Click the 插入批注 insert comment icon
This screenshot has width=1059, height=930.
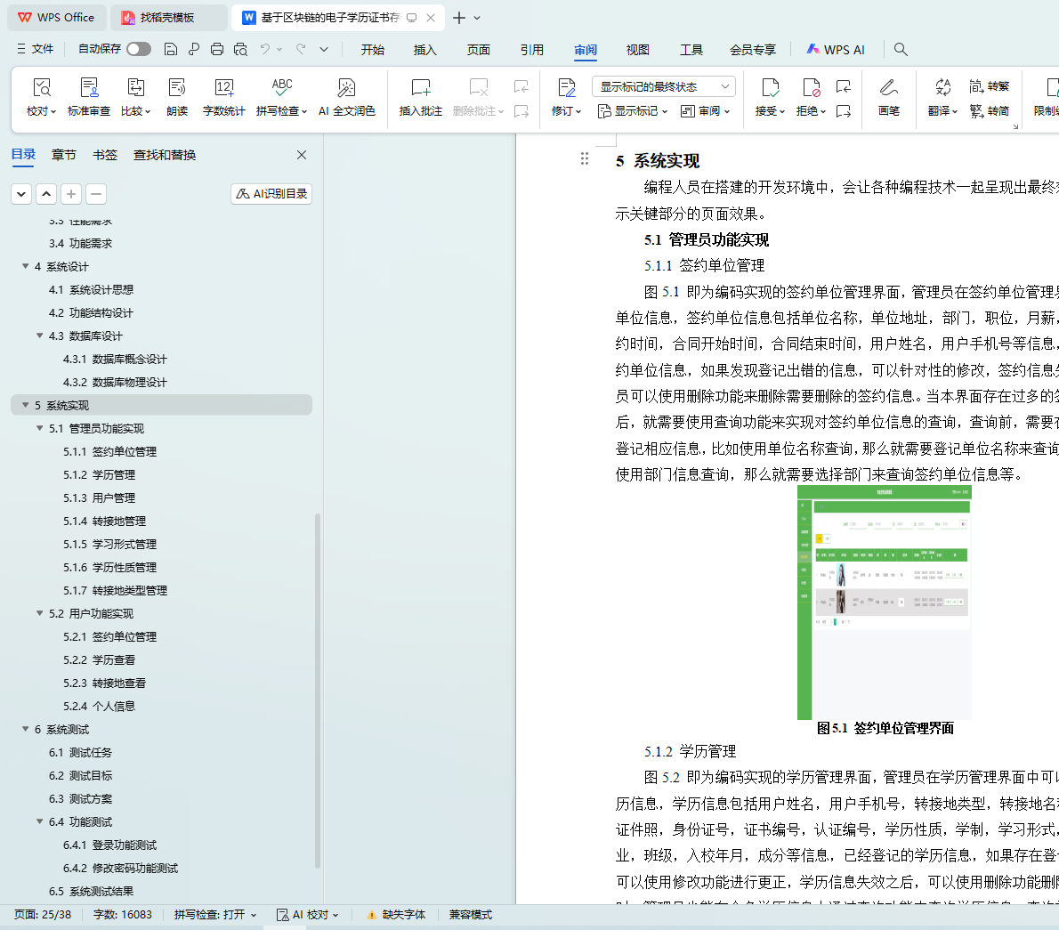coord(420,88)
